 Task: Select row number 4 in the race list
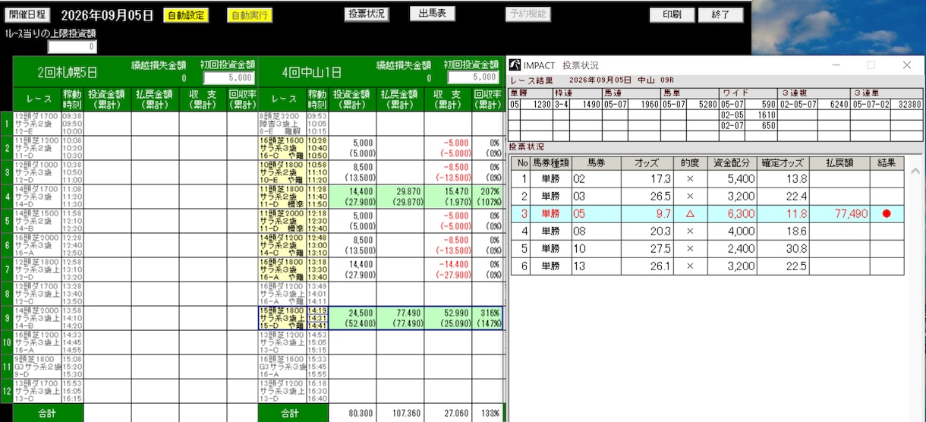(x=6, y=197)
